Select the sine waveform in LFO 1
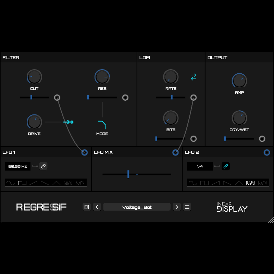 (x=11, y=183)
